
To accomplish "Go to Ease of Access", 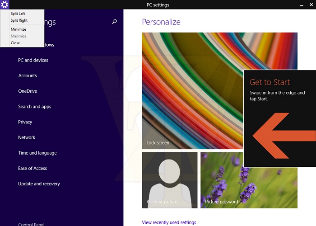I will click(33, 168).
